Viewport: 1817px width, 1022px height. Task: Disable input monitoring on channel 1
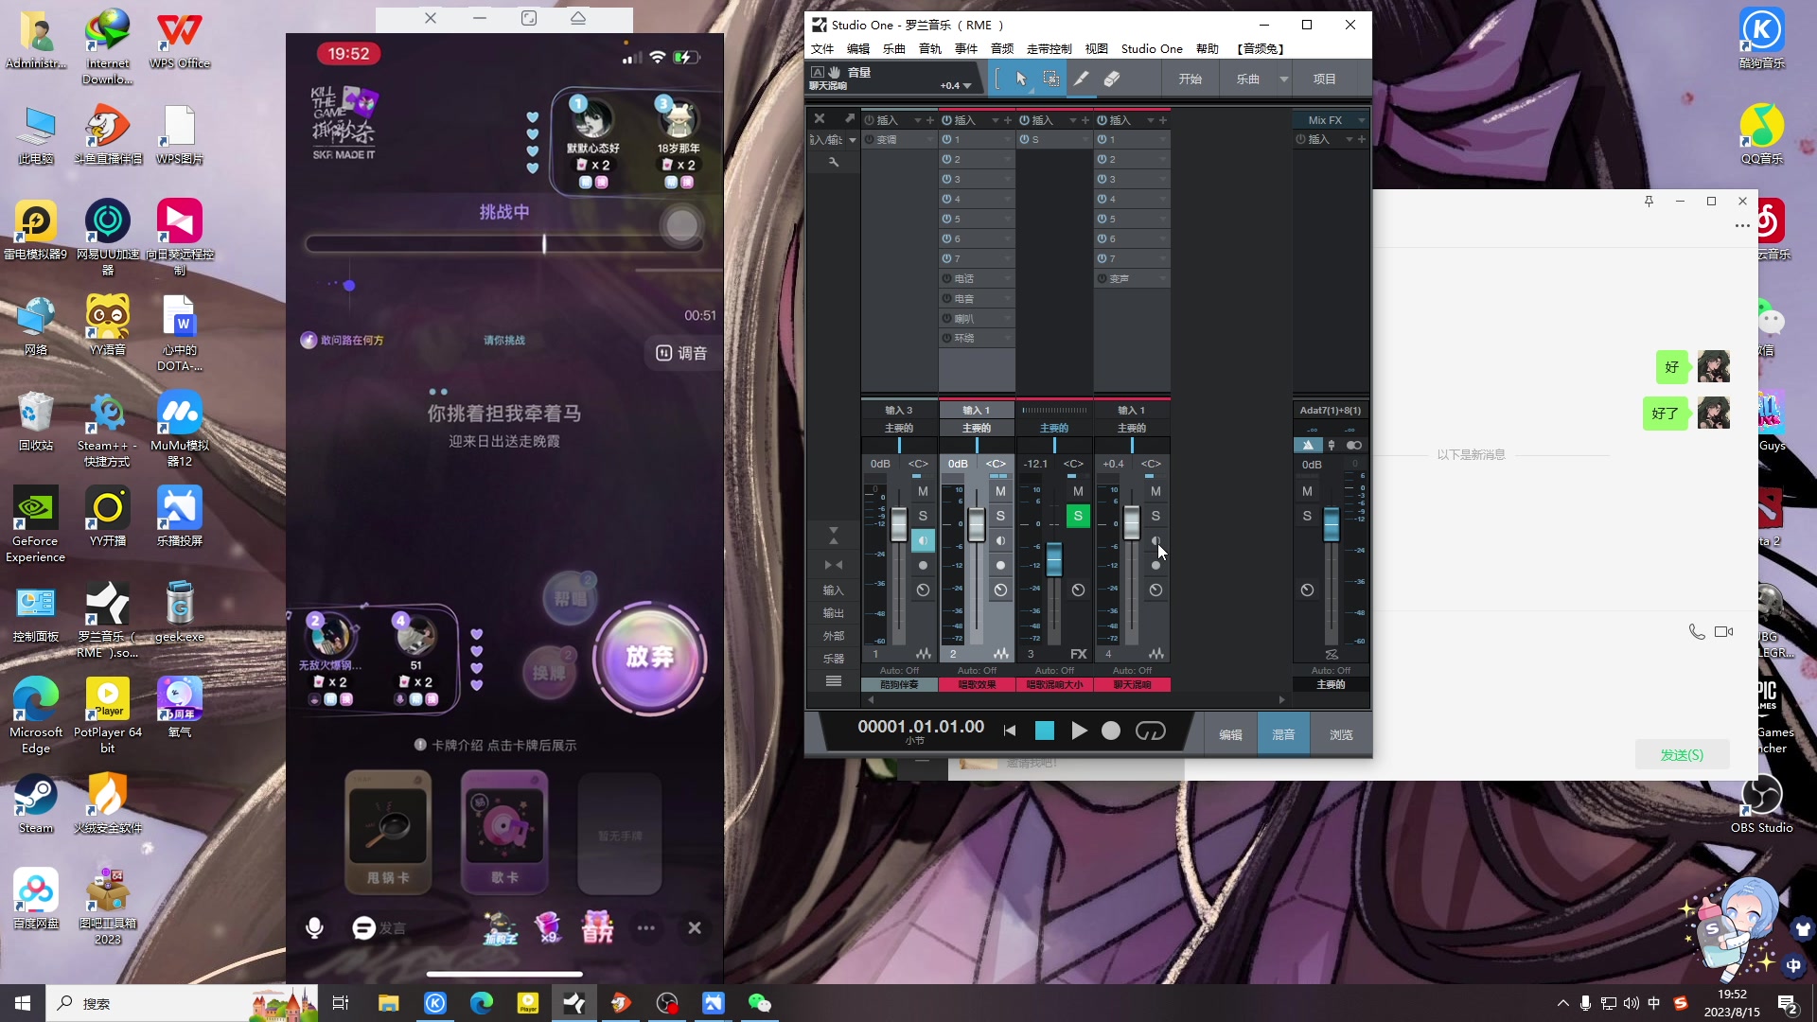click(923, 540)
